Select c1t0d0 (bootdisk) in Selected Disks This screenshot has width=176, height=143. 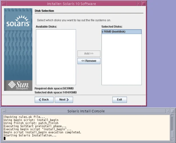[122, 31]
